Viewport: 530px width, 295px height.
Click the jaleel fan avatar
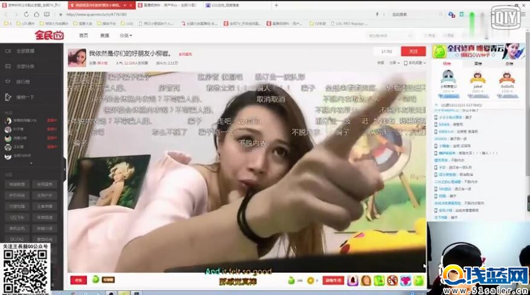(477, 78)
